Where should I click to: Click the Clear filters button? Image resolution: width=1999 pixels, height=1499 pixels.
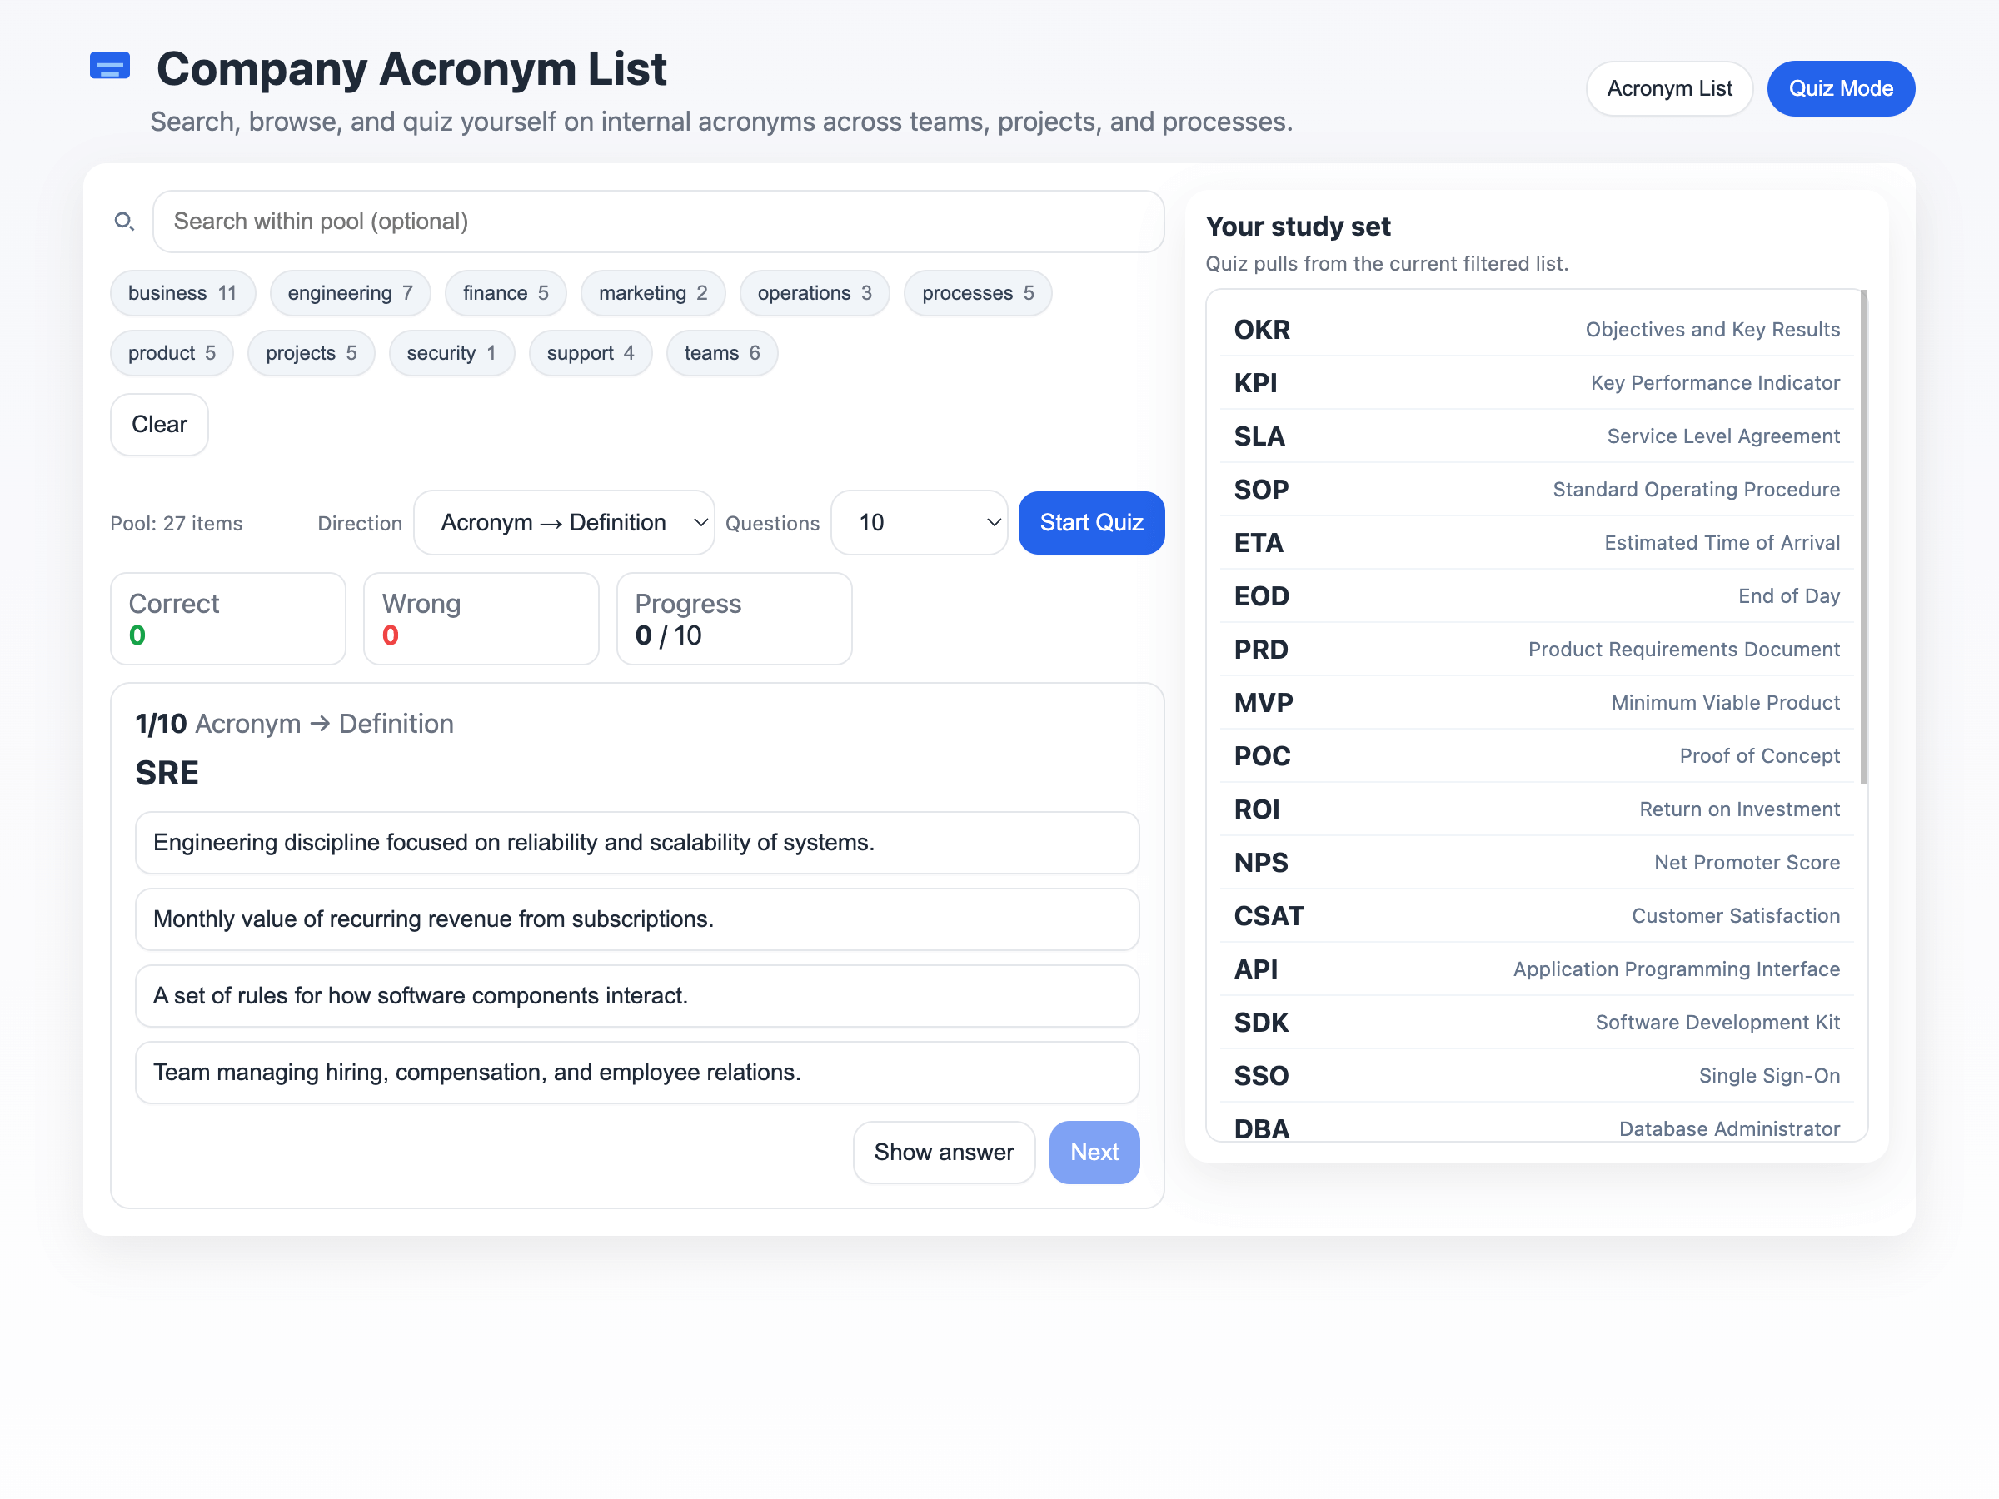(x=159, y=424)
